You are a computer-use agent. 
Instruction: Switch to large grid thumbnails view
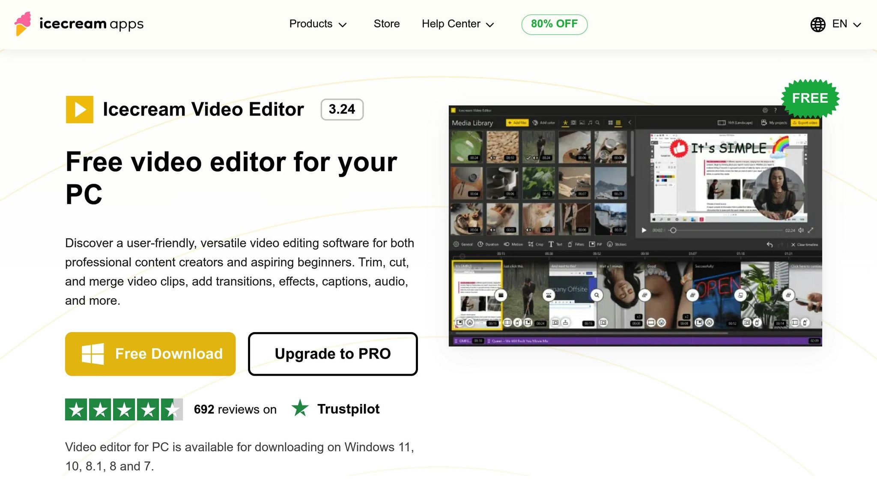[x=611, y=123]
